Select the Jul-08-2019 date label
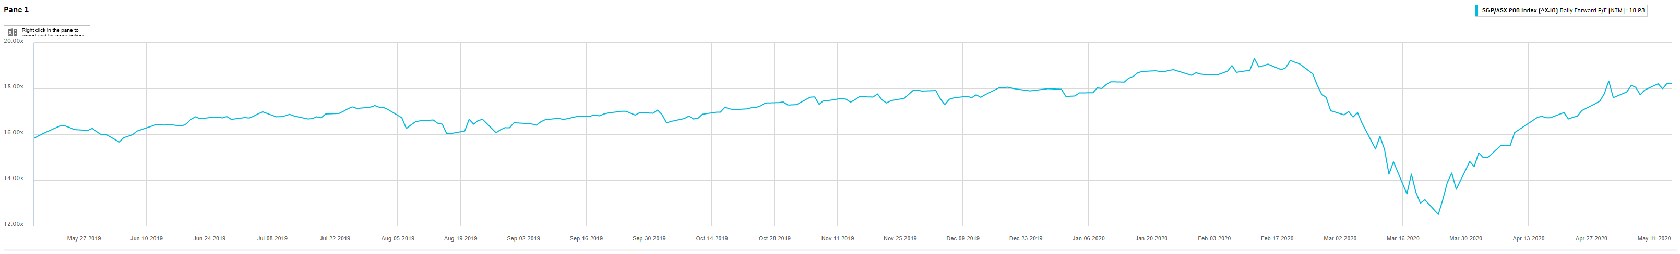1680x254 pixels. tap(272, 238)
